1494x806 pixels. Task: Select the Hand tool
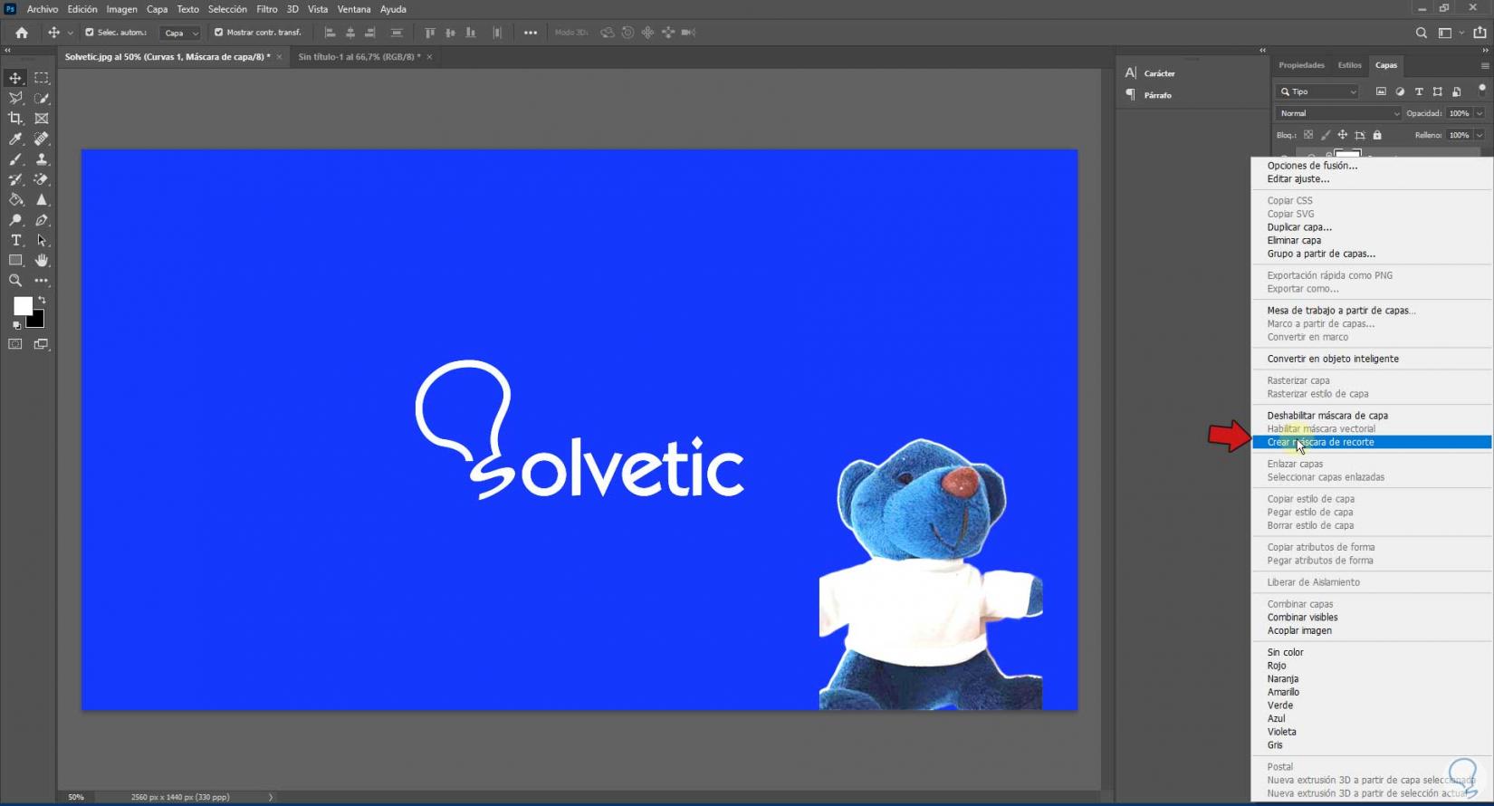(x=42, y=261)
